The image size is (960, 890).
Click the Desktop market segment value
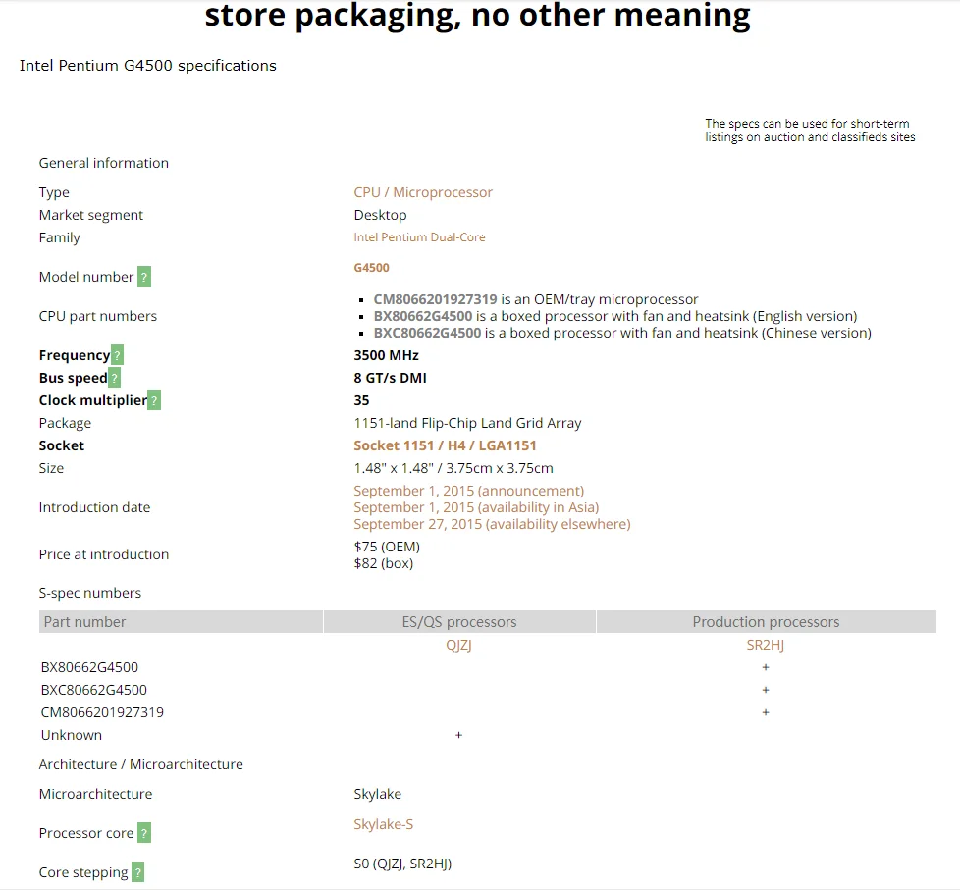click(x=380, y=215)
